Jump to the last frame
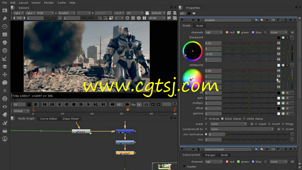Screen dimensions: 302x170 (103, 105)
